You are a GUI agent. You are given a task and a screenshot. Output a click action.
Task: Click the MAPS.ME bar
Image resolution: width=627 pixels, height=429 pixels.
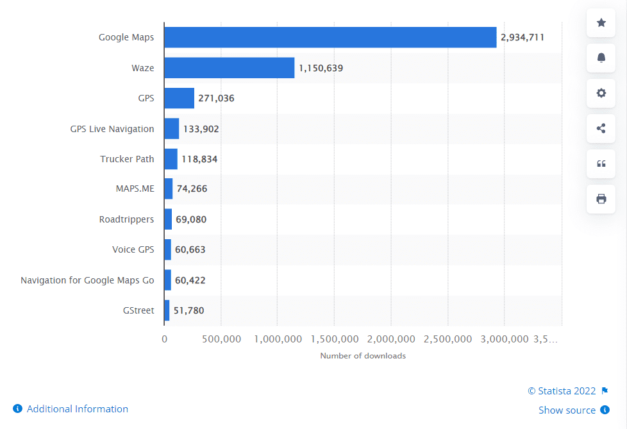[x=169, y=189]
